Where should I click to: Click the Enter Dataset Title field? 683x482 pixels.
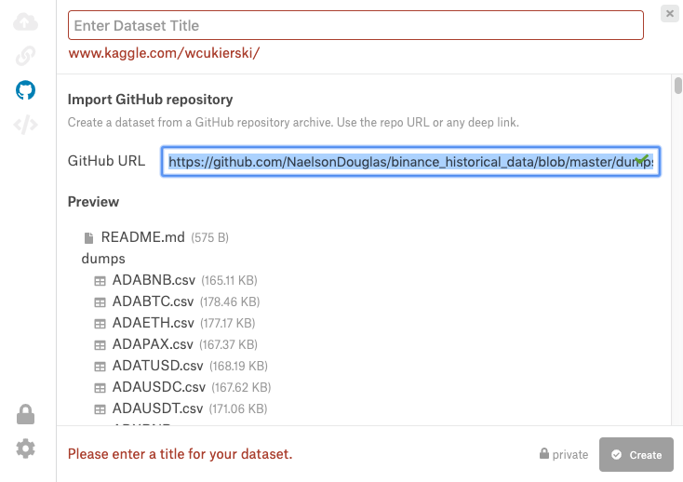[x=355, y=25]
